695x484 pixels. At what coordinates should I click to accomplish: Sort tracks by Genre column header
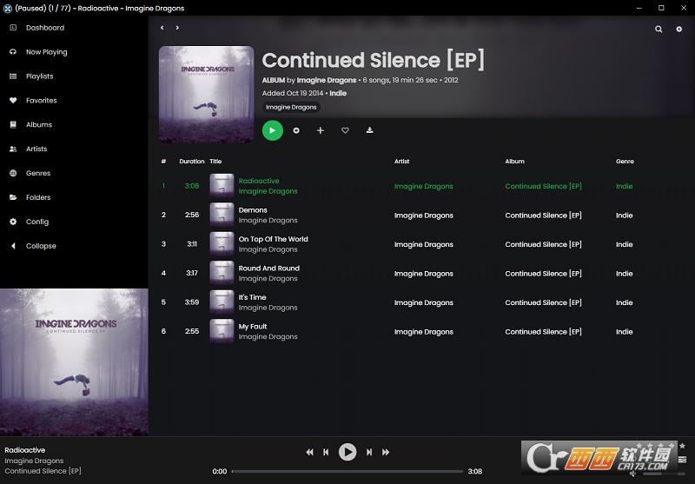tap(625, 162)
